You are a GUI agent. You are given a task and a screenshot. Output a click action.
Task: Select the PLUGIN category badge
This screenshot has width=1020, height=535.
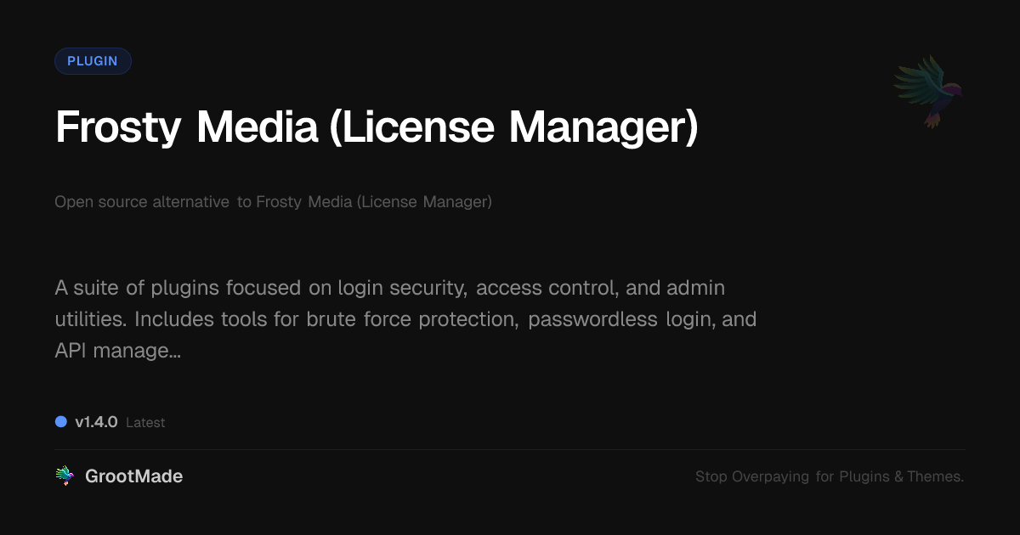tap(93, 61)
